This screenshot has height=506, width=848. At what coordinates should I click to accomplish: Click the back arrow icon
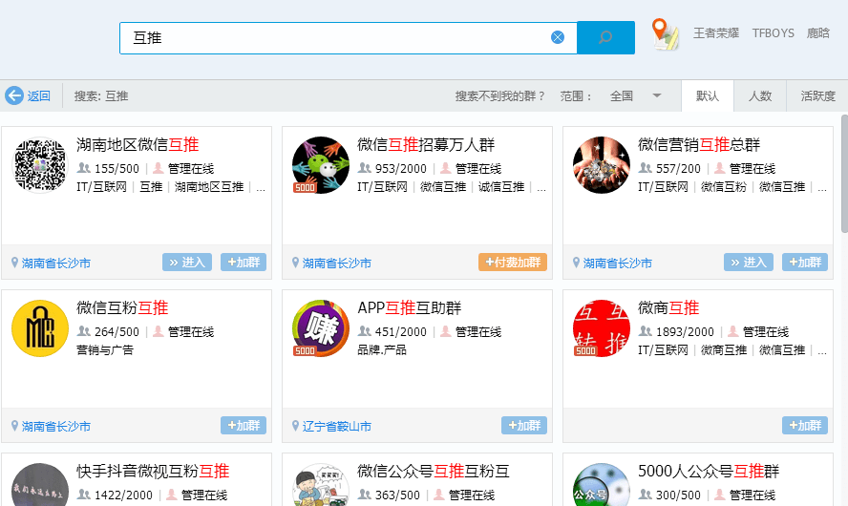pos(14,95)
